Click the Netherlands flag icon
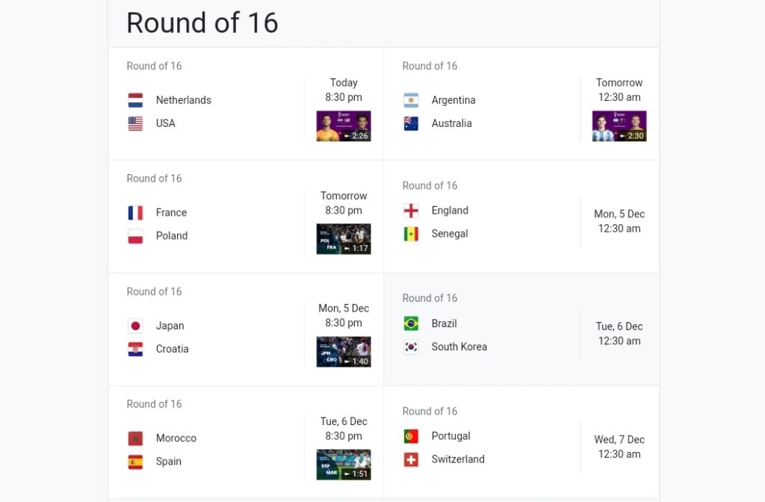This screenshot has width=765, height=502. pos(135,99)
